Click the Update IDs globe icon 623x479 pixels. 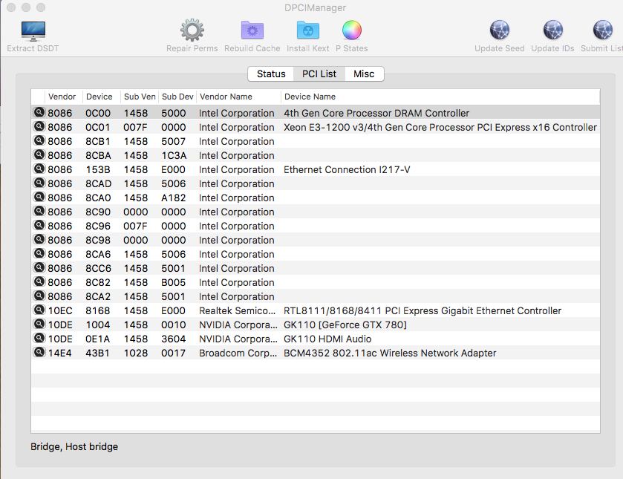[553, 31]
